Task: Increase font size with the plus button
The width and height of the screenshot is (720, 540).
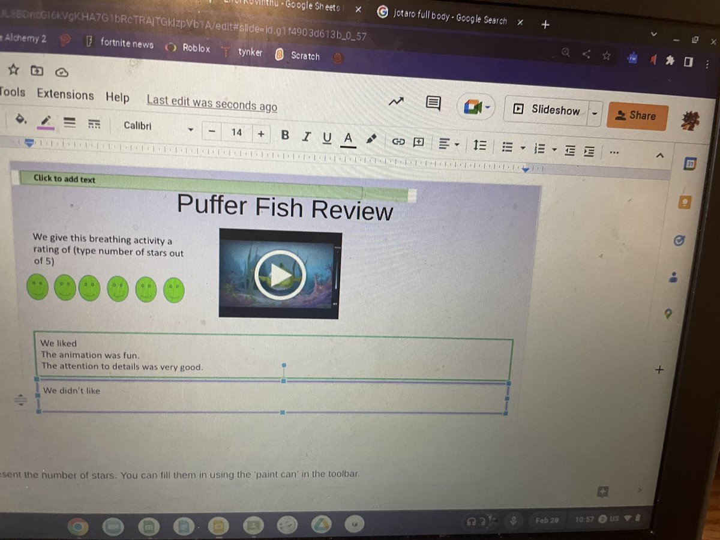Action: tap(260, 134)
